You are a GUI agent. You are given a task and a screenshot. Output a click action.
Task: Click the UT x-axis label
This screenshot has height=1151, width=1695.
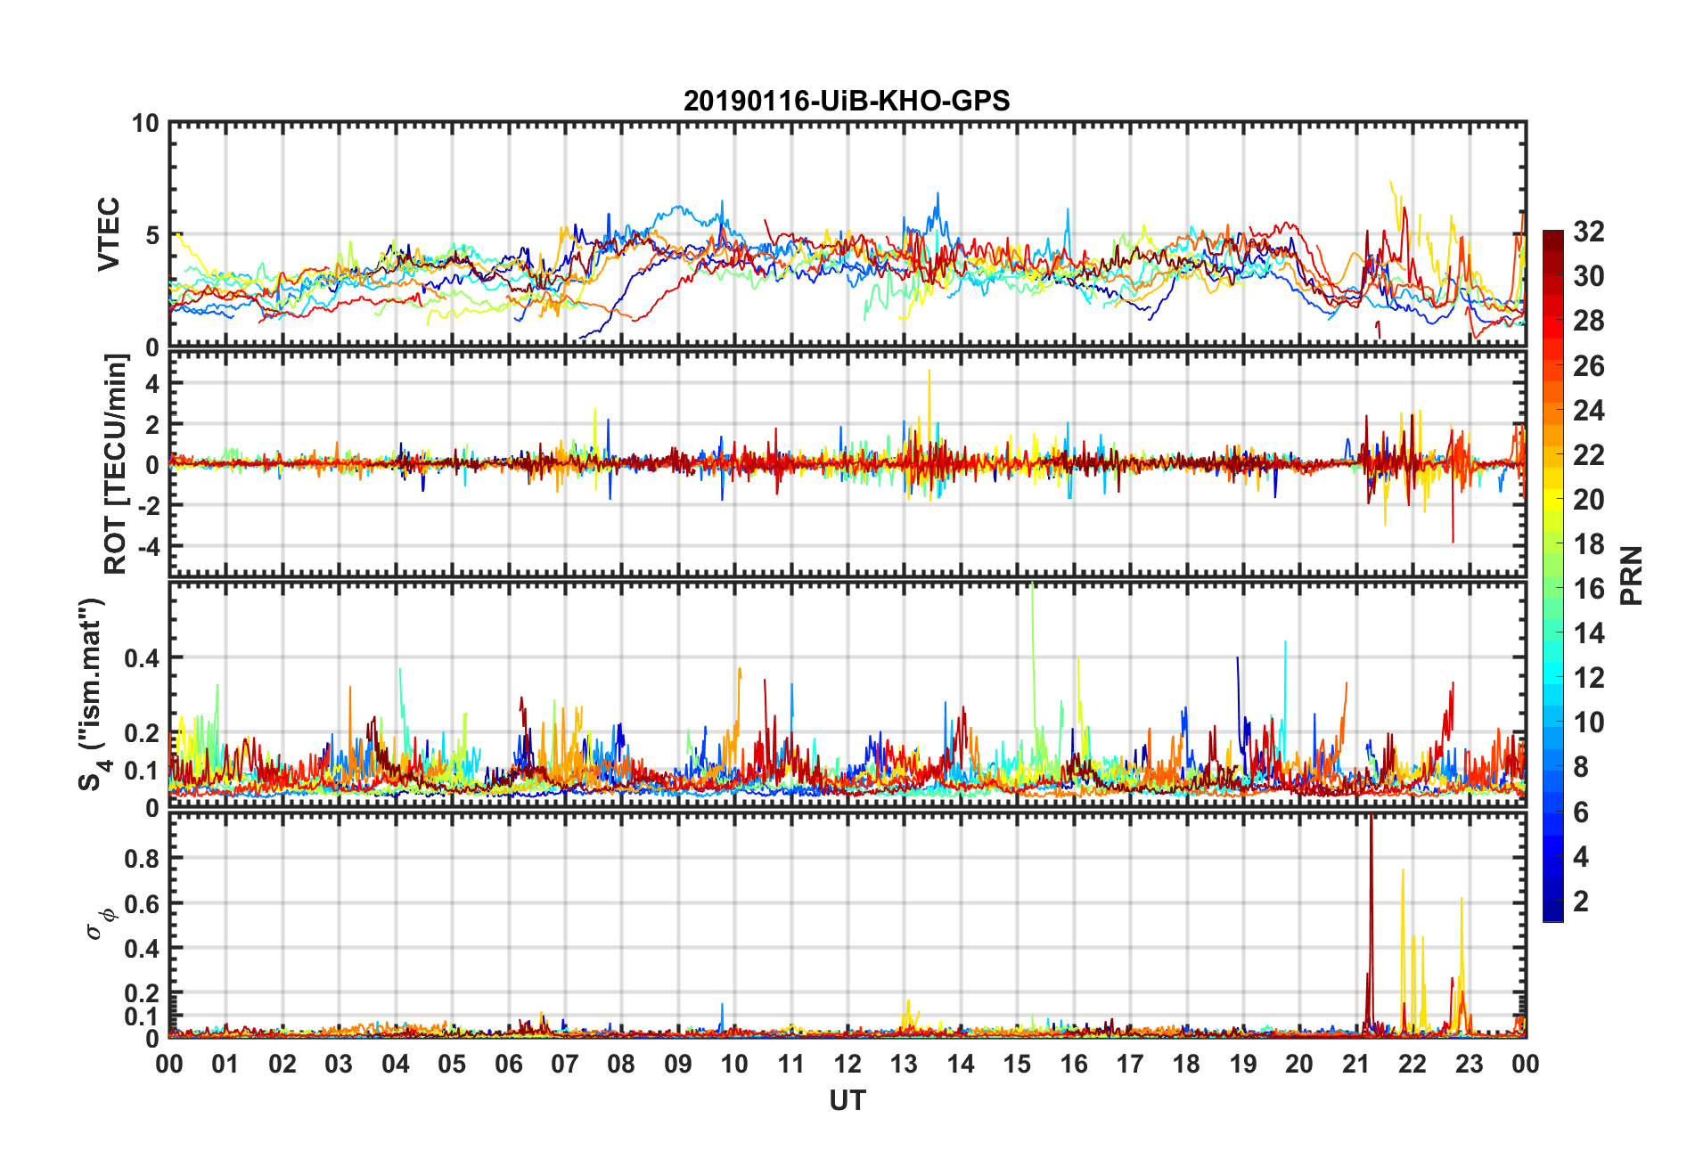(847, 1101)
